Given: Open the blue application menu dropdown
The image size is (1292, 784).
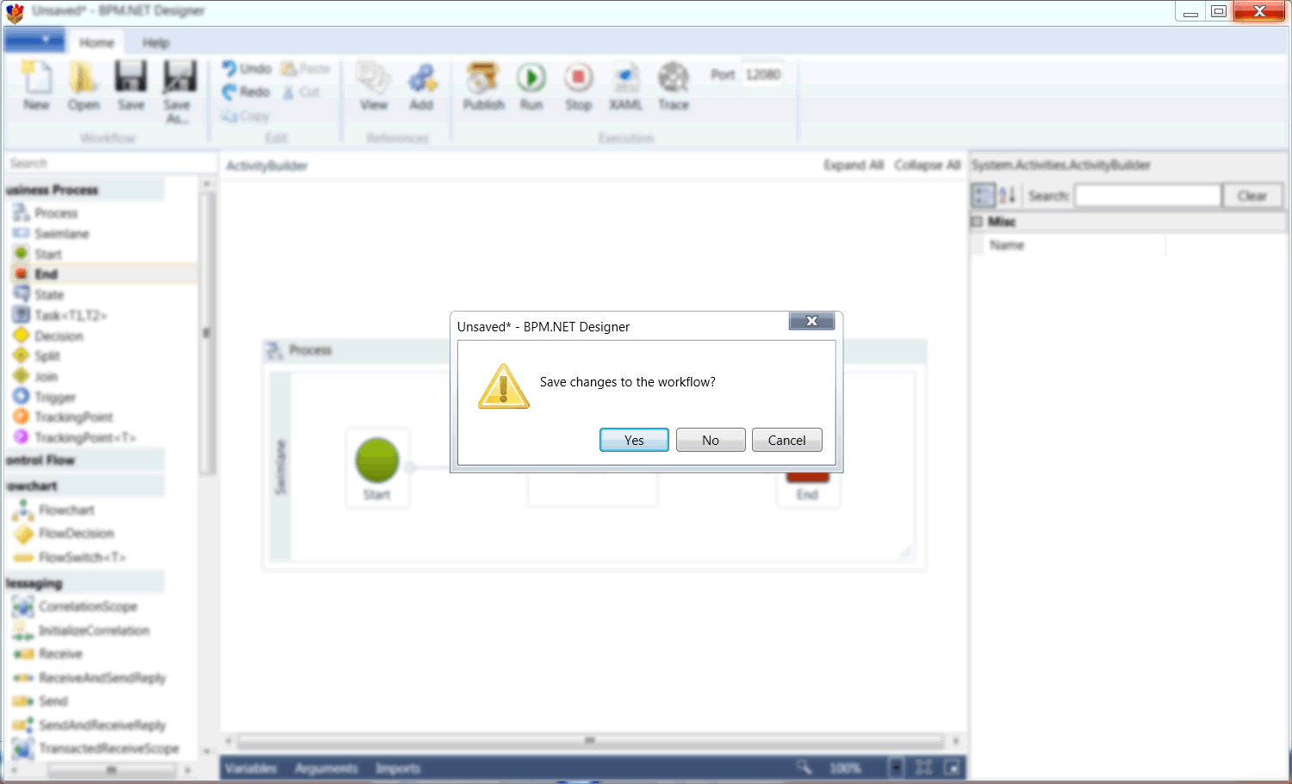Looking at the screenshot, I should (34, 40).
